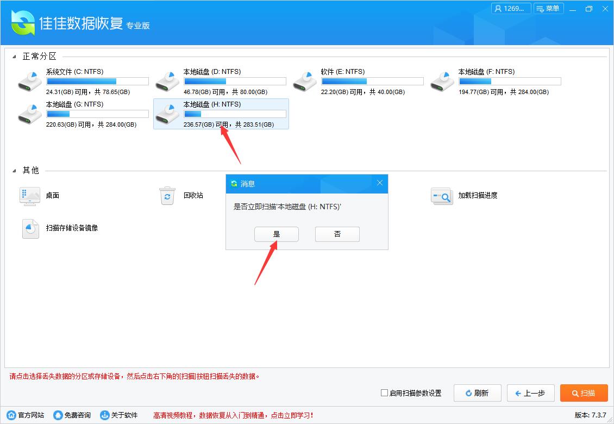
Task: Collapse the normal partitions section
Action: tap(15, 56)
